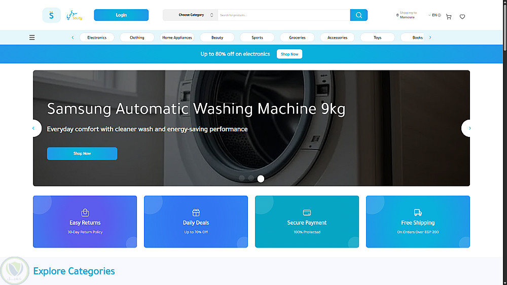Image resolution: width=507 pixels, height=285 pixels.
Task: Click the Secure Payment card icon
Action: (x=307, y=212)
